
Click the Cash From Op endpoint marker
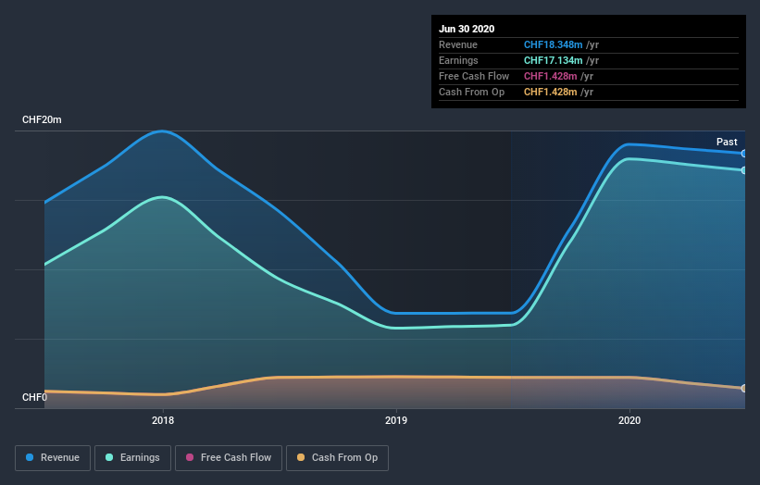pyautogui.click(x=744, y=389)
